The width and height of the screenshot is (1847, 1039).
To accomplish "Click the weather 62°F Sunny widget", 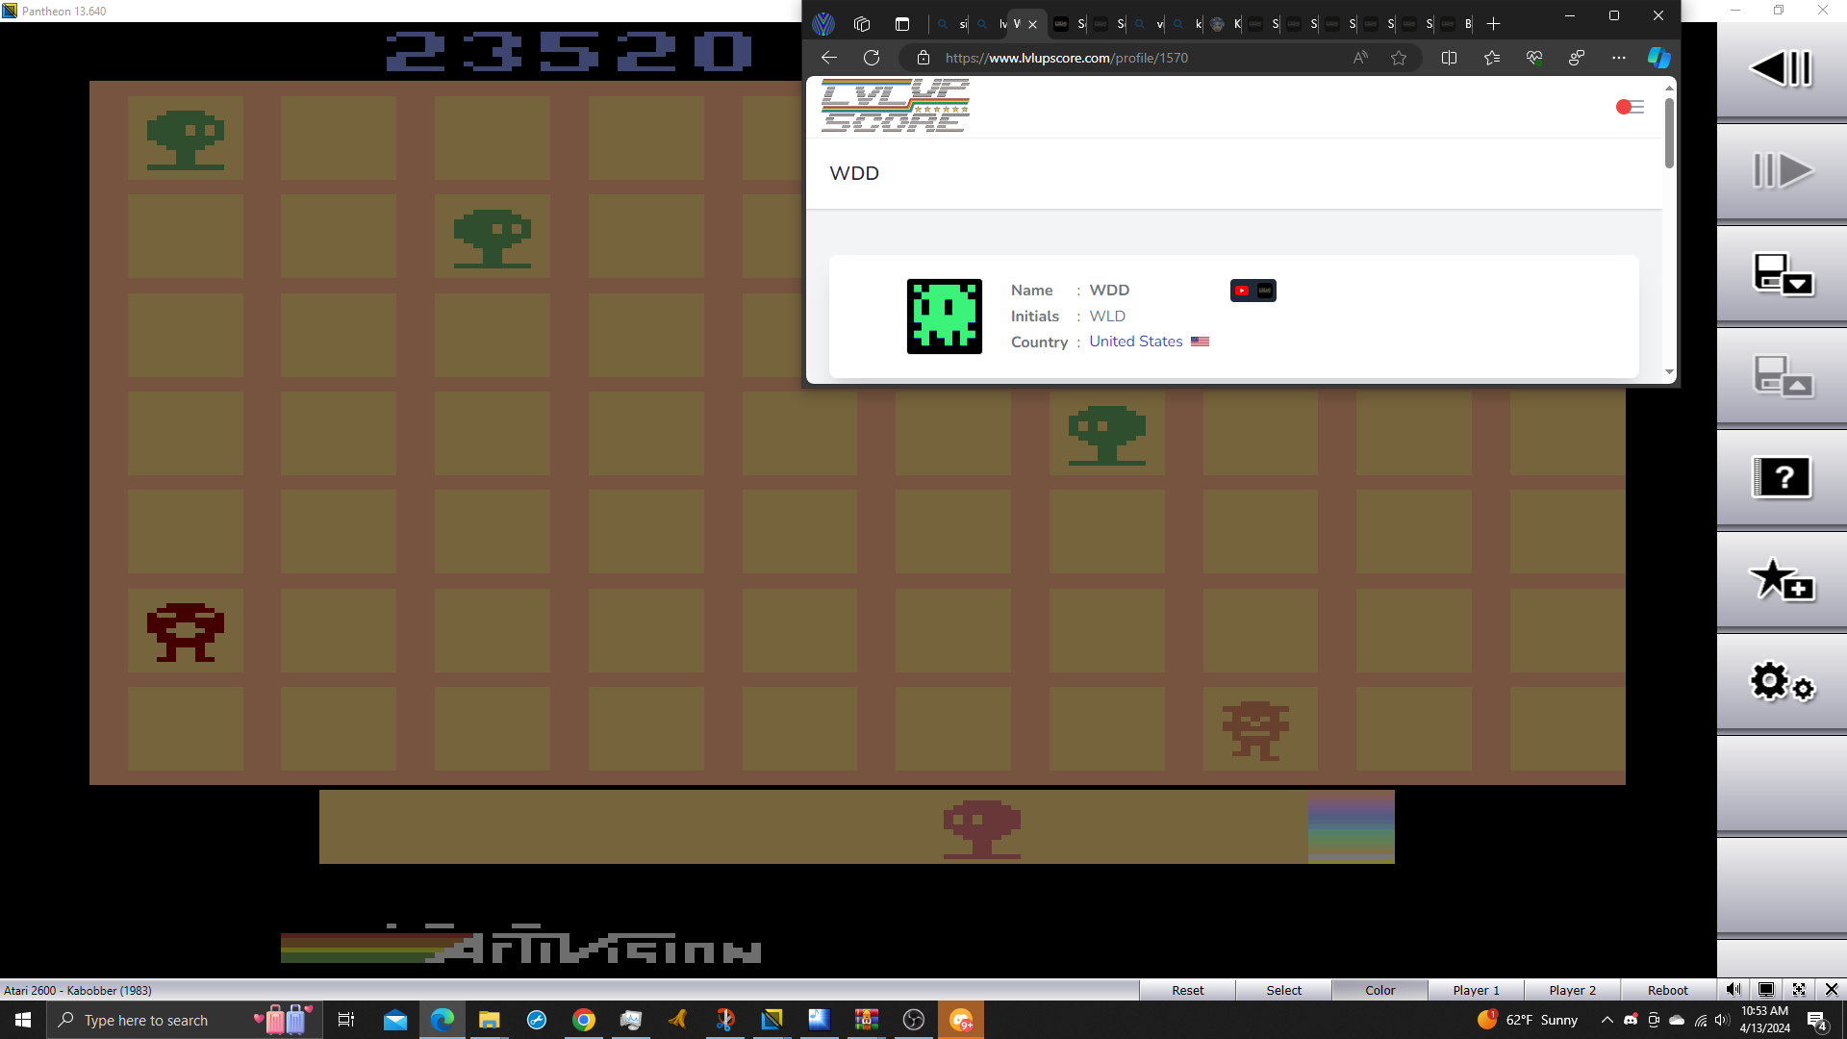I will [1530, 1020].
